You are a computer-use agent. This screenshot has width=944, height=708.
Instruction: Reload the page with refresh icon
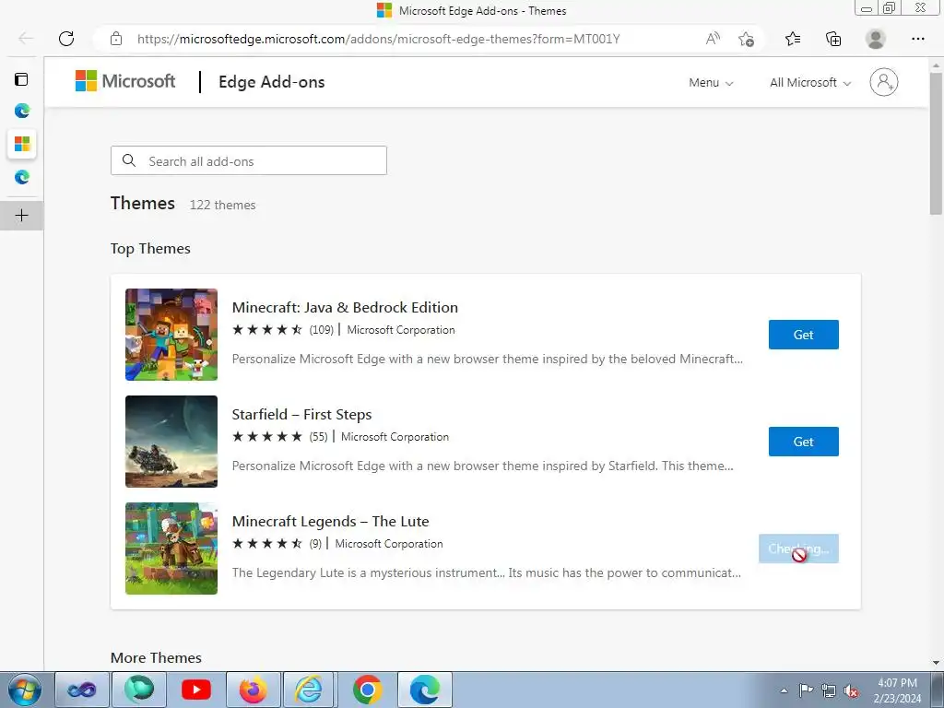(x=66, y=39)
